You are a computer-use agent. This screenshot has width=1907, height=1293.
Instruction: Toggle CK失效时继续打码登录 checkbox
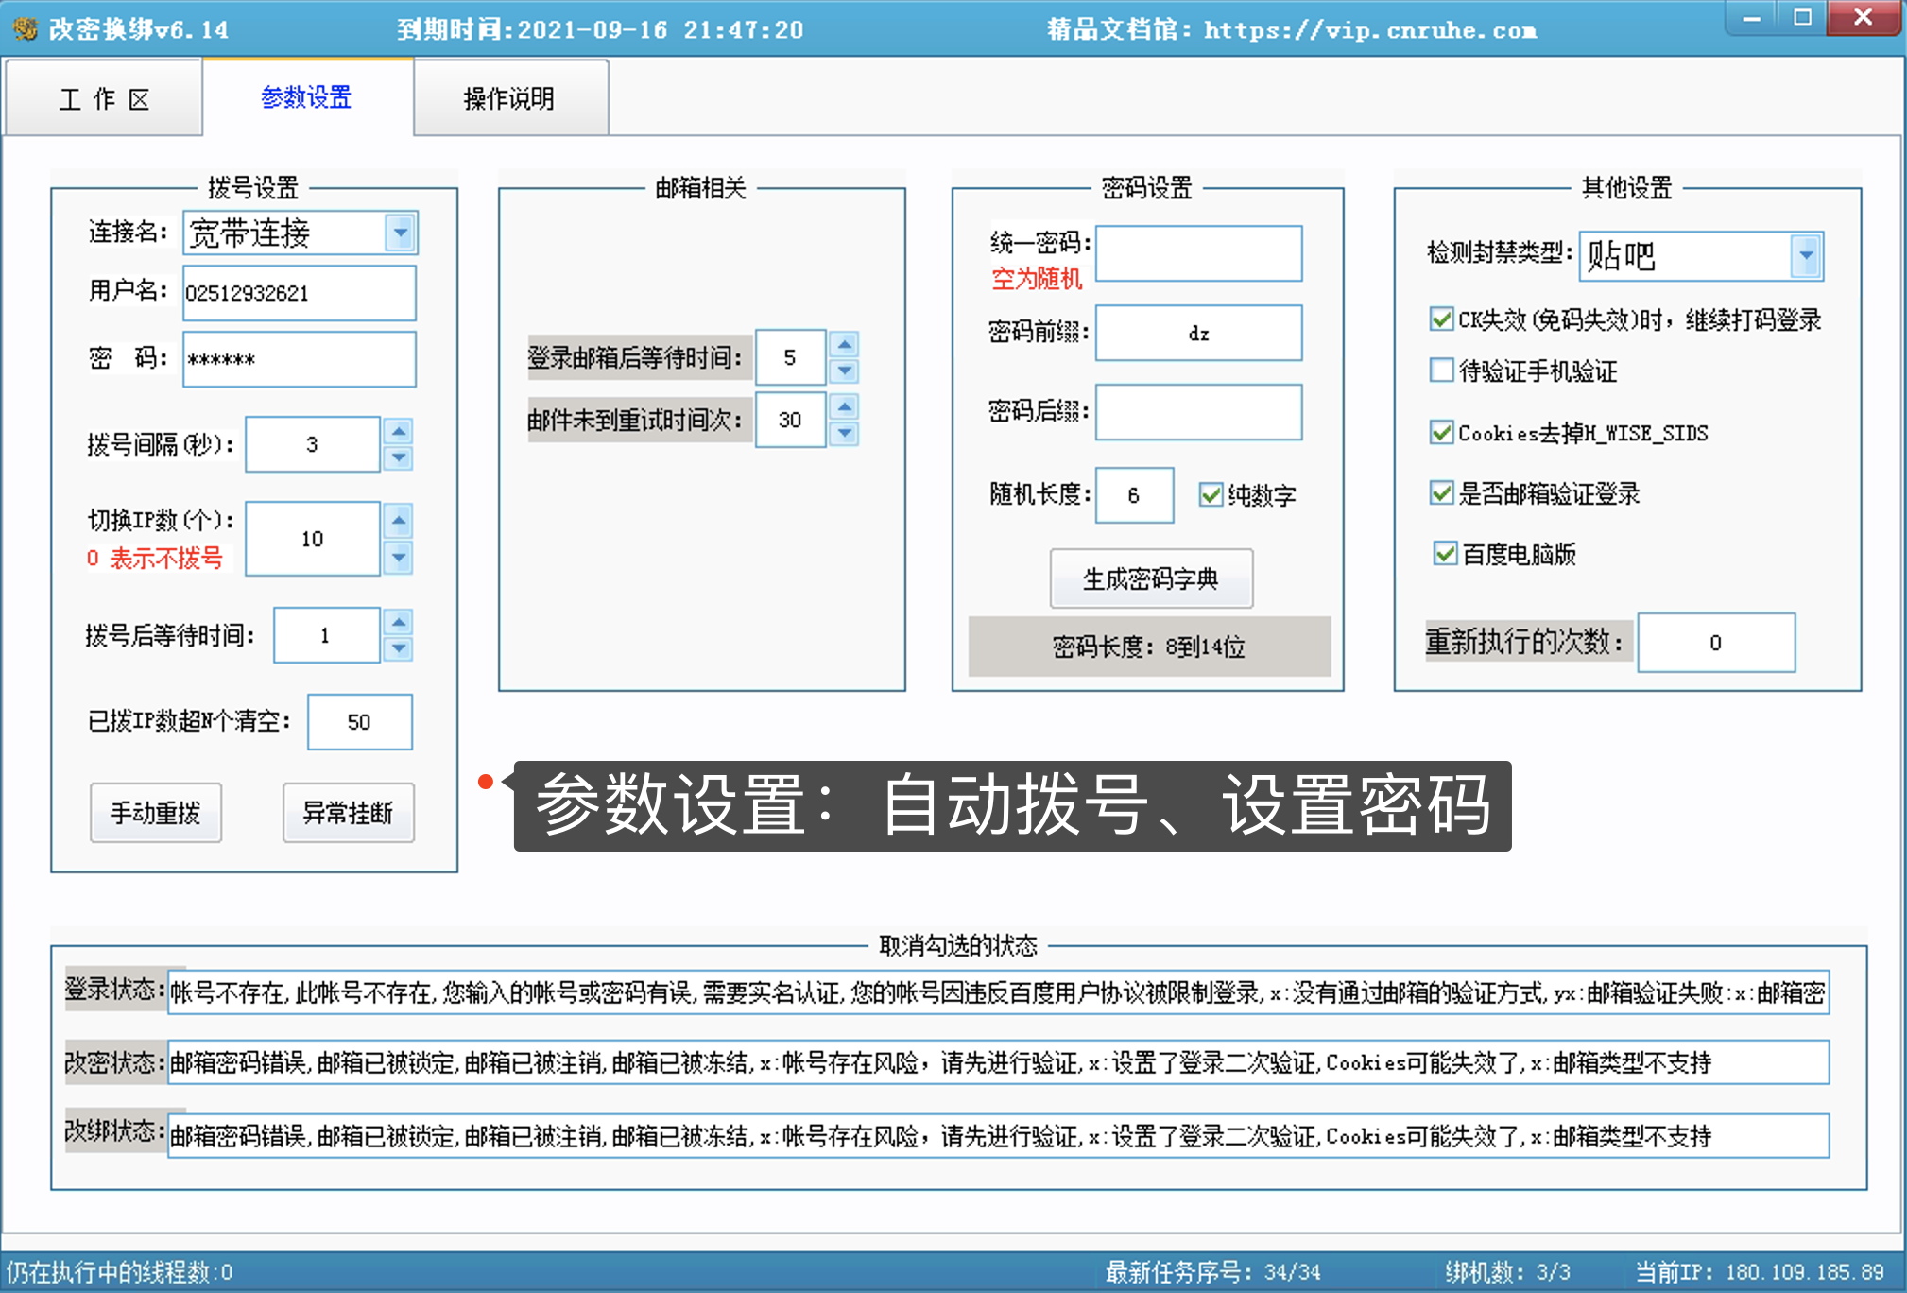click(1442, 319)
